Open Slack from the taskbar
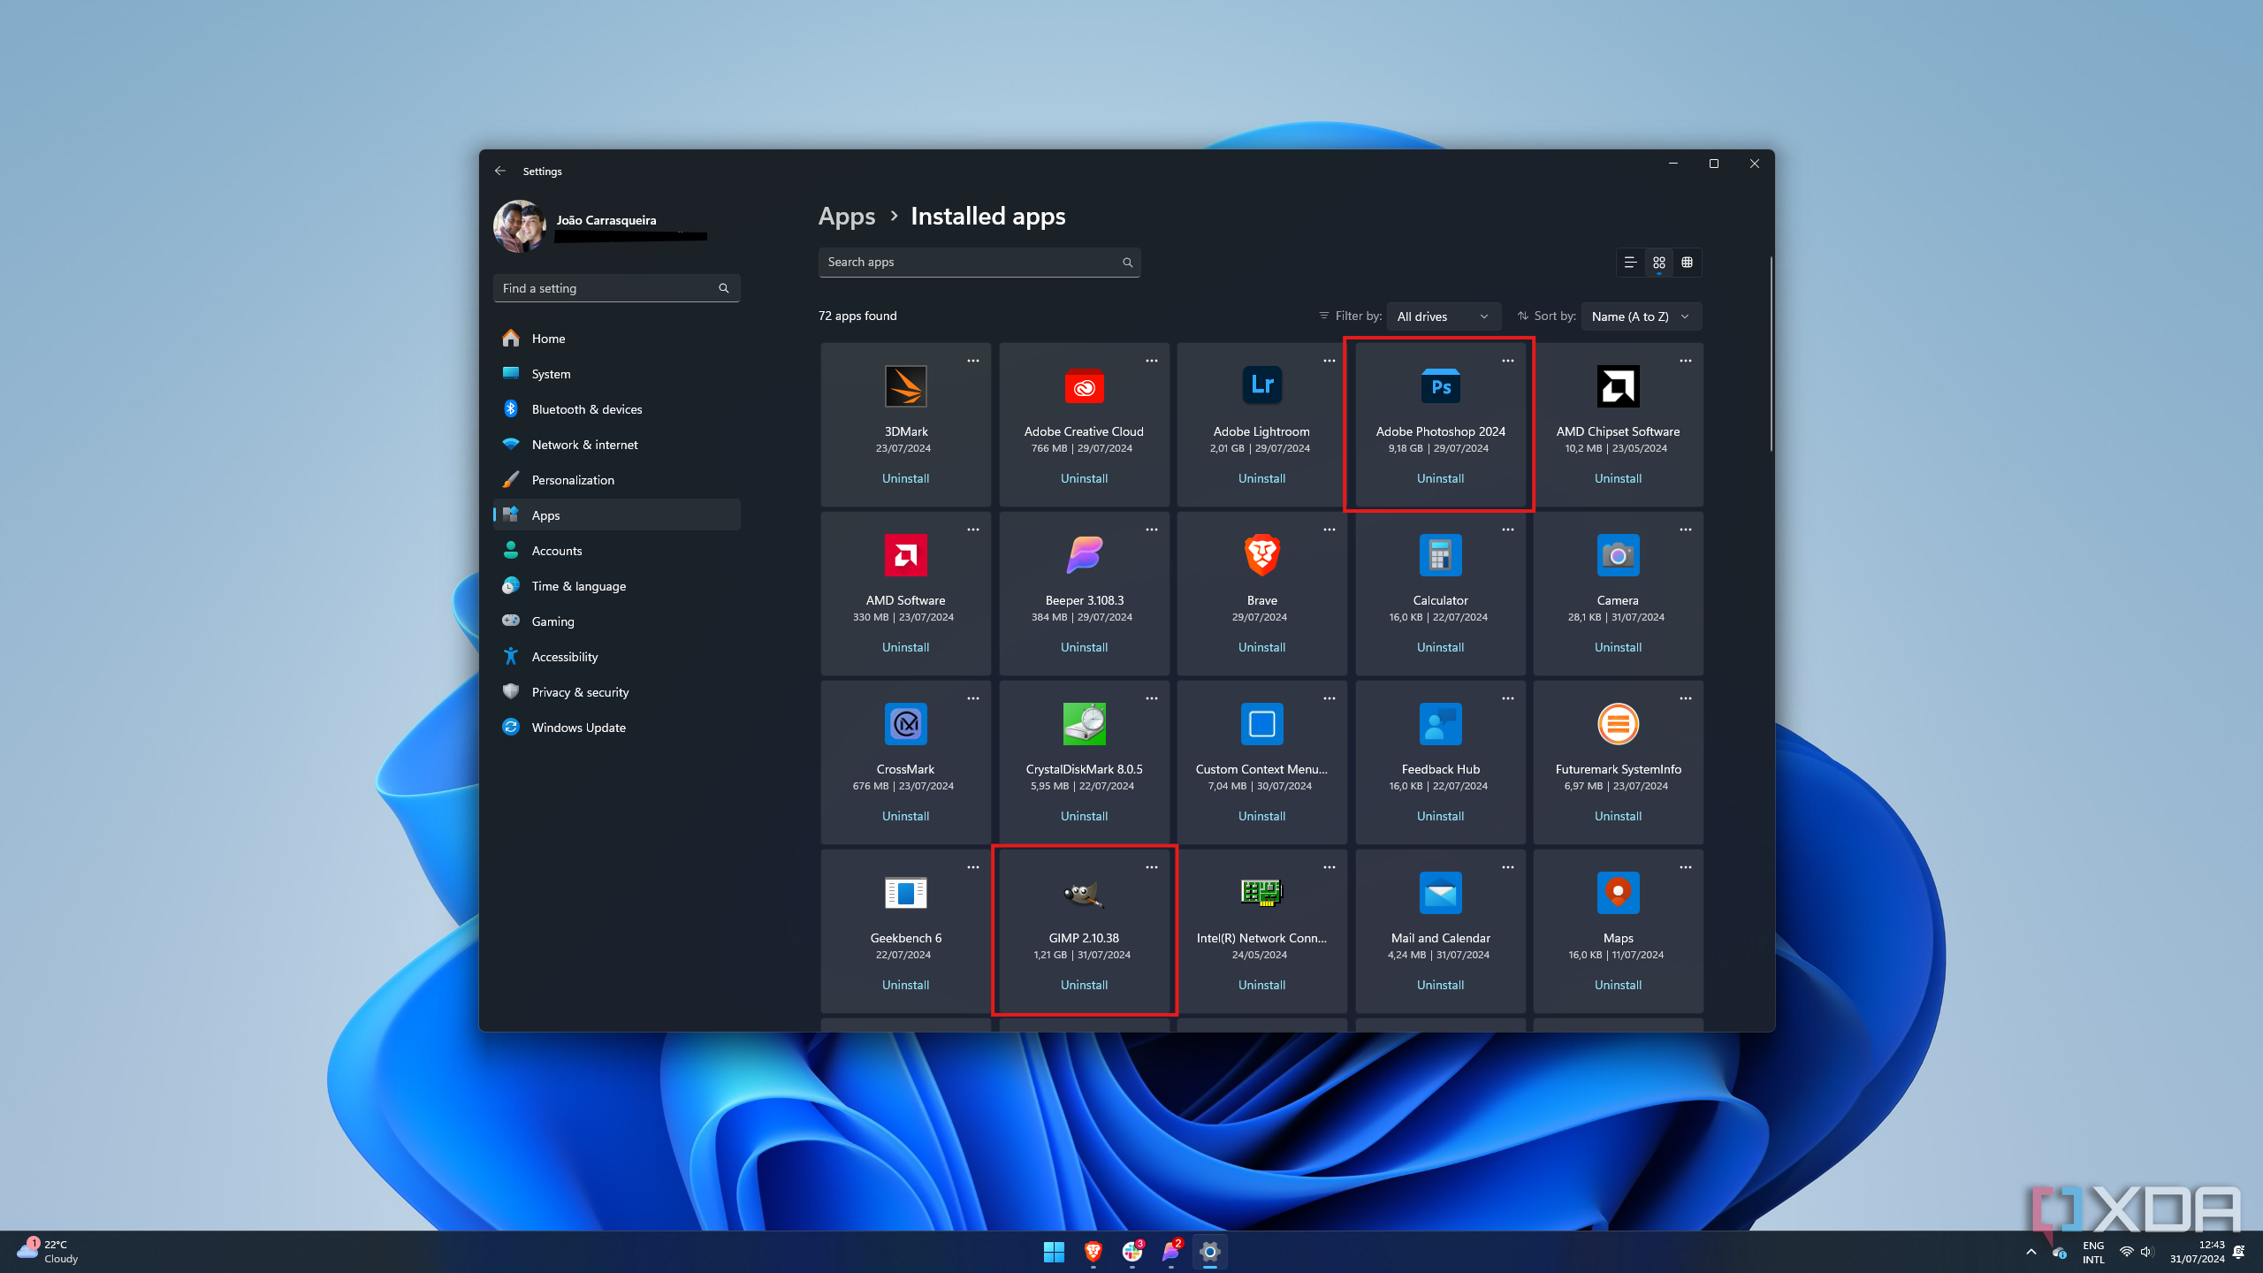The height and width of the screenshot is (1273, 2263). (1131, 1252)
